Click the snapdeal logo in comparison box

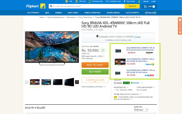(x=149, y=75)
